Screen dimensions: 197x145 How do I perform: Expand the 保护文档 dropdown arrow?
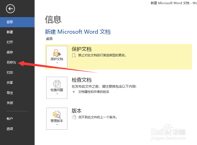click(57, 63)
